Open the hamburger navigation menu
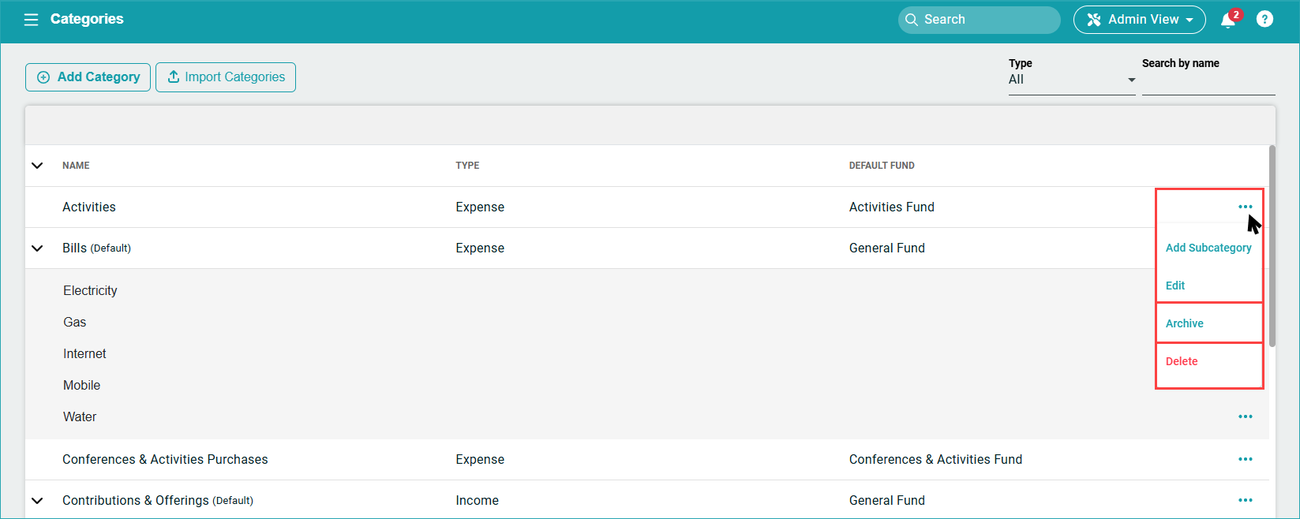Viewport: 1300px width, 519px height. pyautogui.click(x=31, y=20)
